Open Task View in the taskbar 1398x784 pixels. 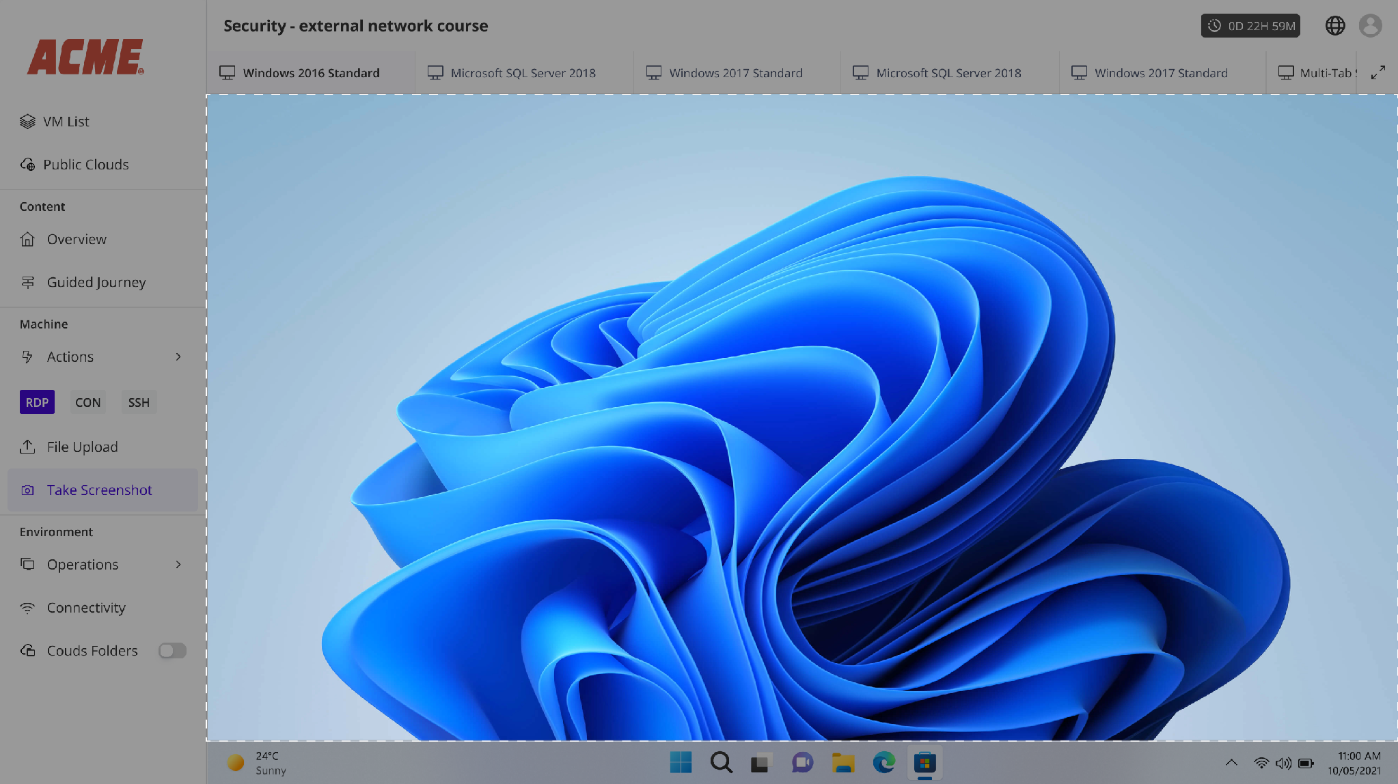tap(761, 762)
